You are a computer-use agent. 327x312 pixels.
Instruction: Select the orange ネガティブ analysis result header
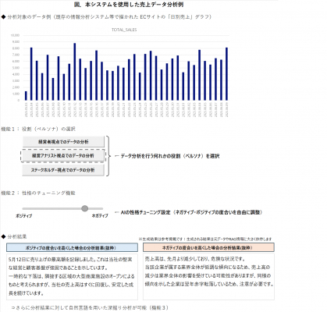pyautogui.click(x=208, y=247)
